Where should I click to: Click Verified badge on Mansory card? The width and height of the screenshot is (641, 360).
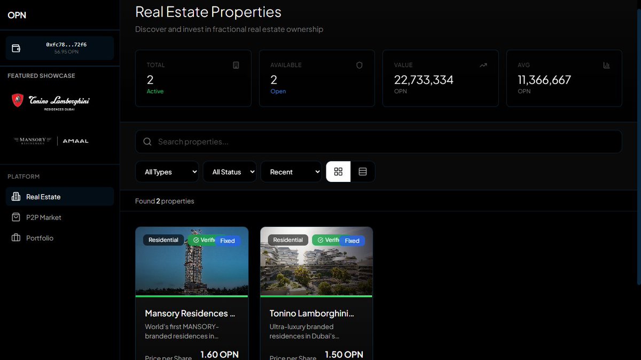(201, 240)
